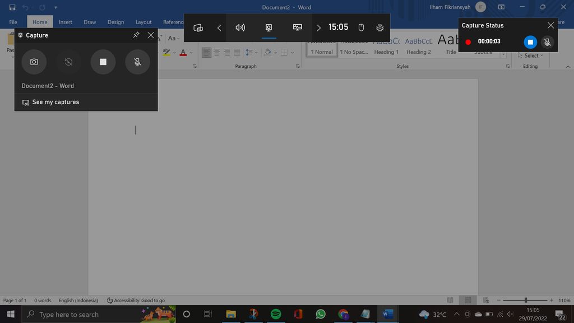This screenshot has width=574, height=323.
Task: Adjust the zoom slider in Word's status bar
Action: tap(526, 300)
